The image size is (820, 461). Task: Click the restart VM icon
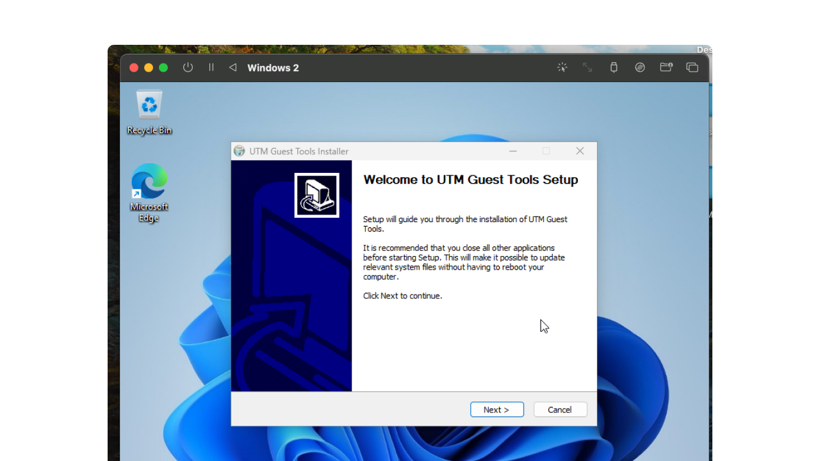(x=233, y=67)
